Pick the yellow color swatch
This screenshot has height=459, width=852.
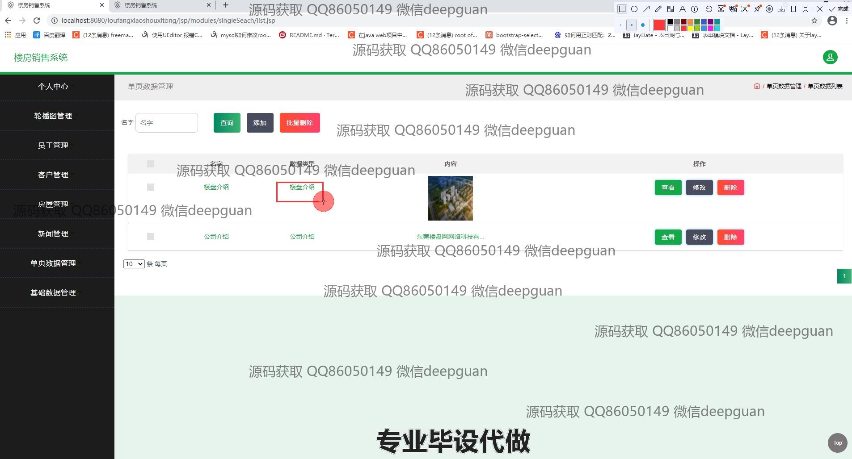click(x=690, y=28)
